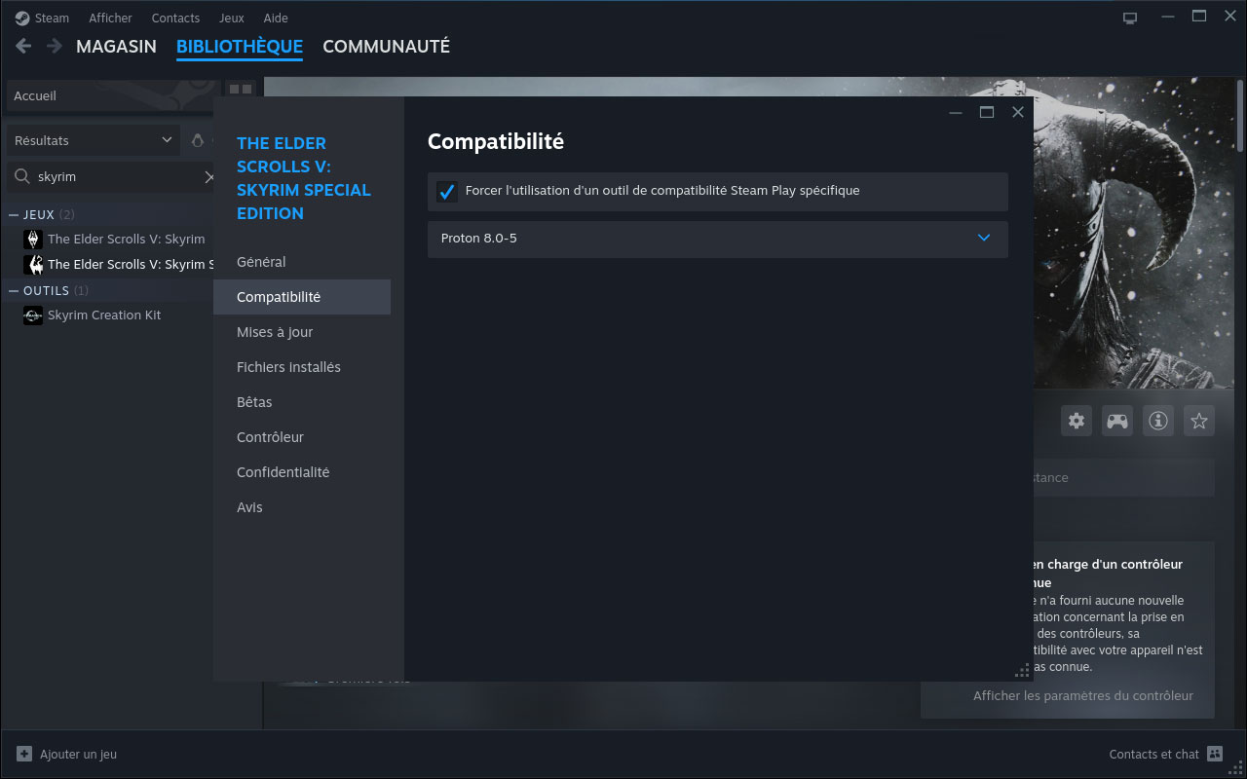Screen dimensions: 1247x779
Task: Click the Big Picture display icon
Action: click(x=1130, y=18)
